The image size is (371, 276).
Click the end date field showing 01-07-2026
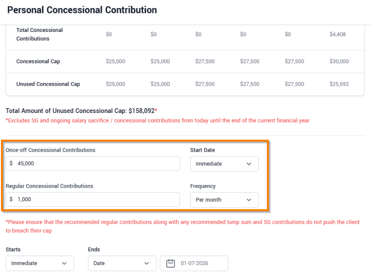pyautogui.click(x=194, y=263)
